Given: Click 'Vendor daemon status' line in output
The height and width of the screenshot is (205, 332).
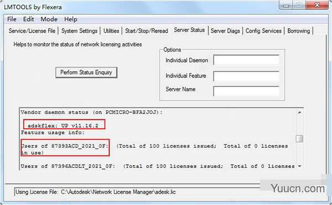Looking at the screenshot, I should click(x=92, y=112).
